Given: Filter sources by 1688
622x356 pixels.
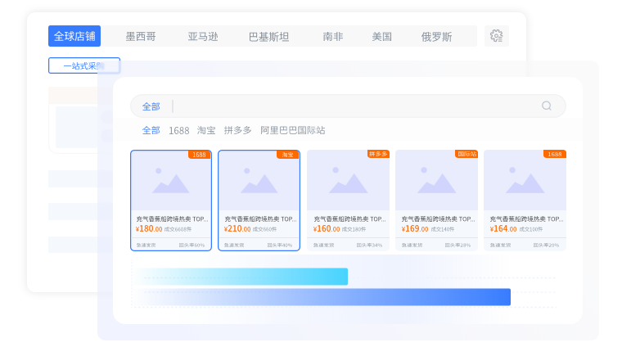Looking at the screenshot, I should pos(179,131).
